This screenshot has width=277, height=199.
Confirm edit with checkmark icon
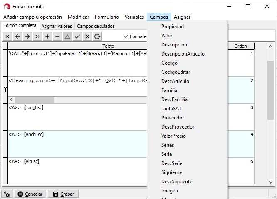77,36
